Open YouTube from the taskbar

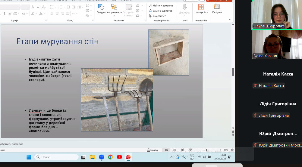[119, 157]
